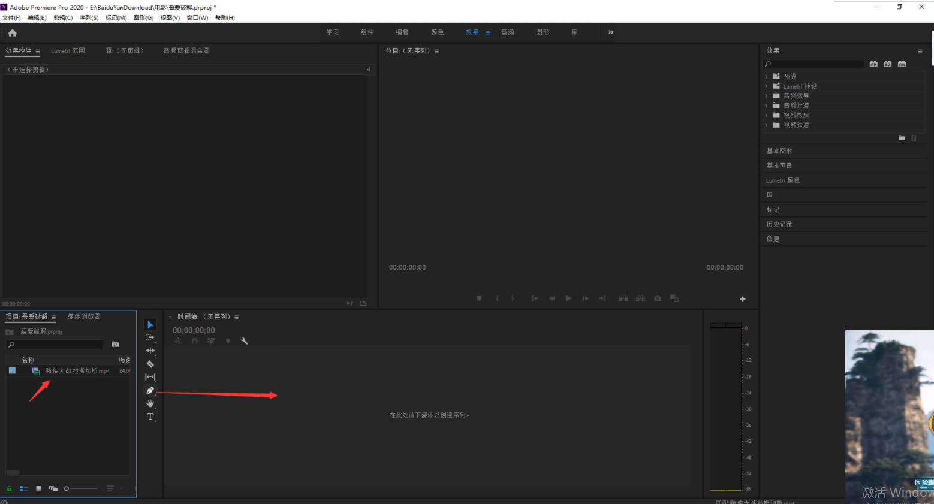The width and height of the screenshot is (934, 504).
Task: Expand the 音频过渡 folder
Action: click(766, 105)
